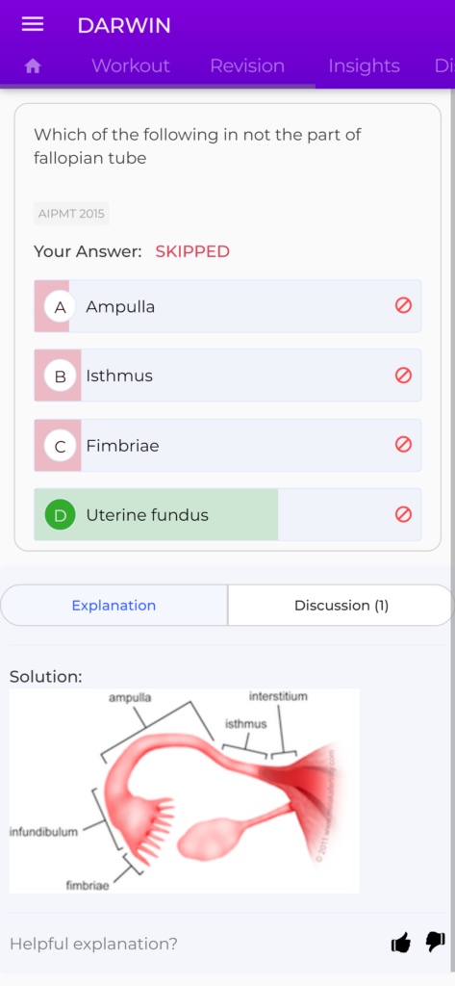Select option B circle
This screenshot has height=986, width=455.
coord(61,376)
